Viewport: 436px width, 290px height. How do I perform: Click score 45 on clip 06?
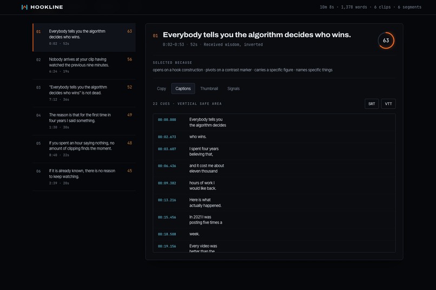[130, 171]
